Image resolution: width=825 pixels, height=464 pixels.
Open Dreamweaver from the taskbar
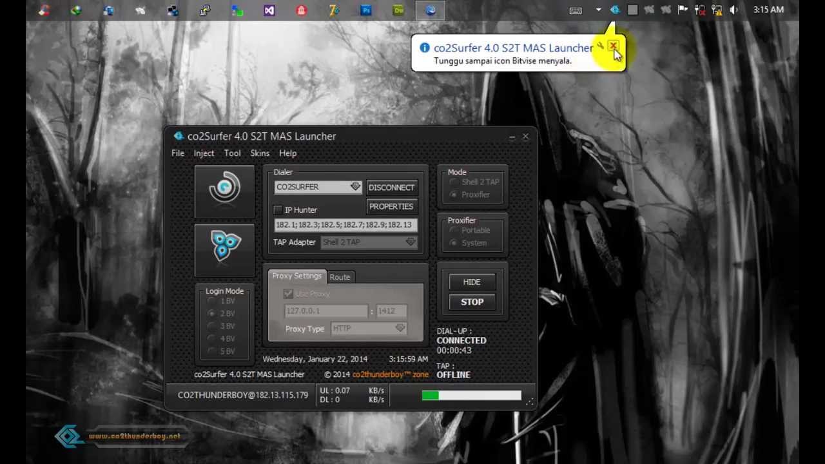click(398, 10)
